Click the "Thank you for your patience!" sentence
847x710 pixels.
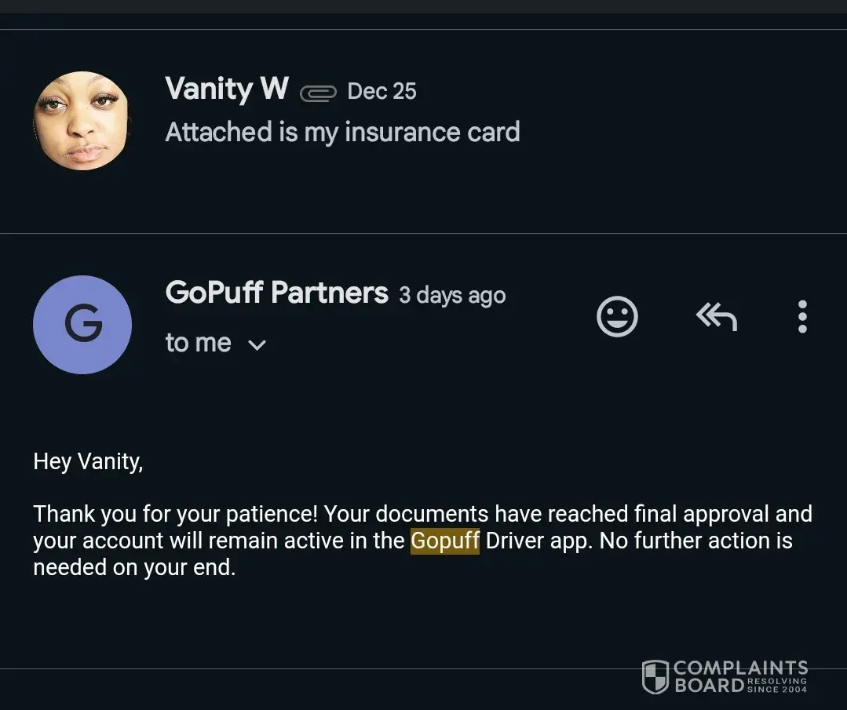(175, 515)
